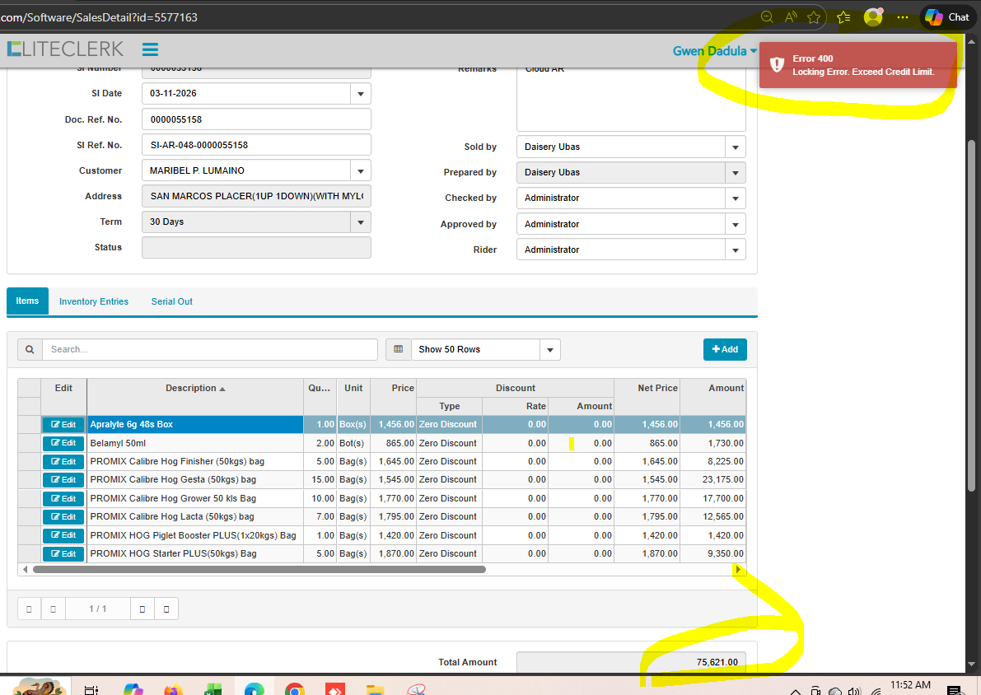981x695 pixels.
Task: Open the SI Date picker dropdown
Action: pos(360,94)
